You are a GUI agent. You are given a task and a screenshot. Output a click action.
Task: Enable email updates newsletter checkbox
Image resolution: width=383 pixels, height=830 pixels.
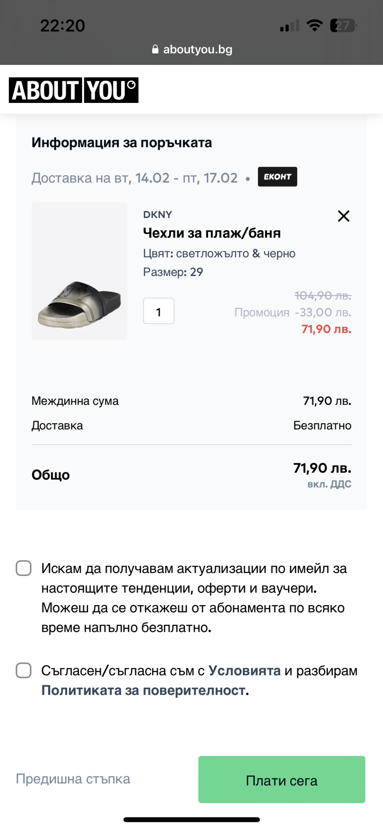pos(23,568)
